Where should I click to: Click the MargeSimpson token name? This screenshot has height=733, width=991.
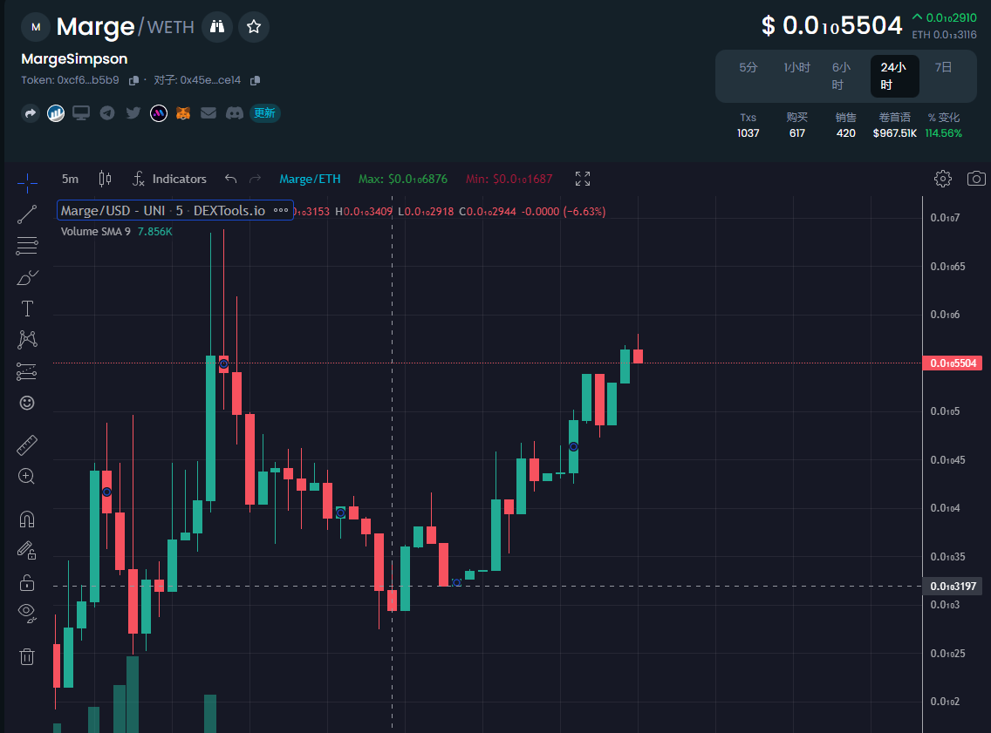click(x=74, y=58)
